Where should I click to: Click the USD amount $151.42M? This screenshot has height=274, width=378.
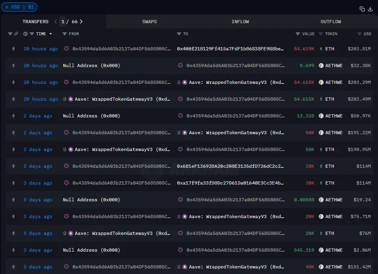coord(359,267)
